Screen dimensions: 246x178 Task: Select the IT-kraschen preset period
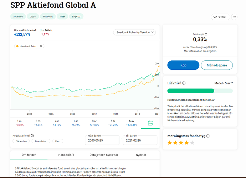(x=20, y=141)
